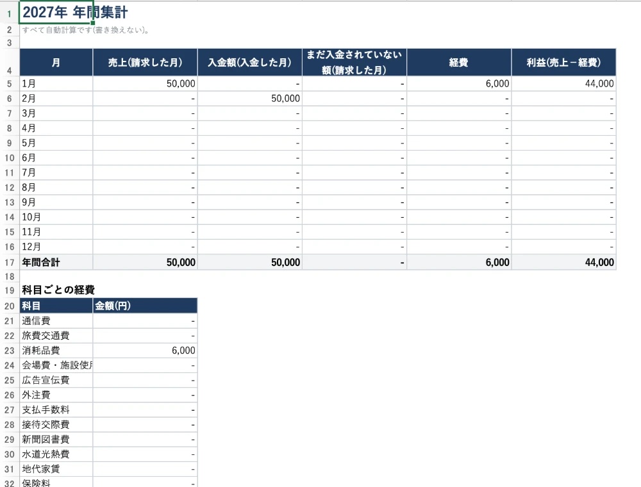This screenshot has width=641, height=487.
Task: Click the '広告宣伝費' category cell
Action: [x=56, y=381]
